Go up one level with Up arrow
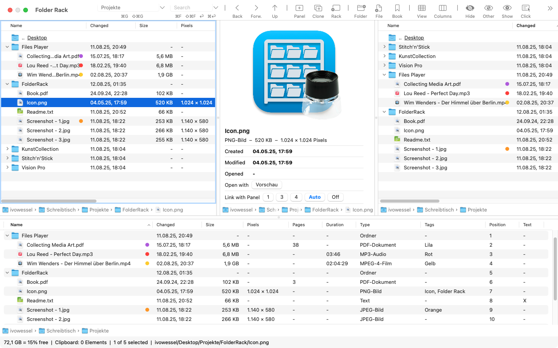Image resolution: width=558 pixels, height=348 pixels. pyautogui.click(x=275, y=8)
